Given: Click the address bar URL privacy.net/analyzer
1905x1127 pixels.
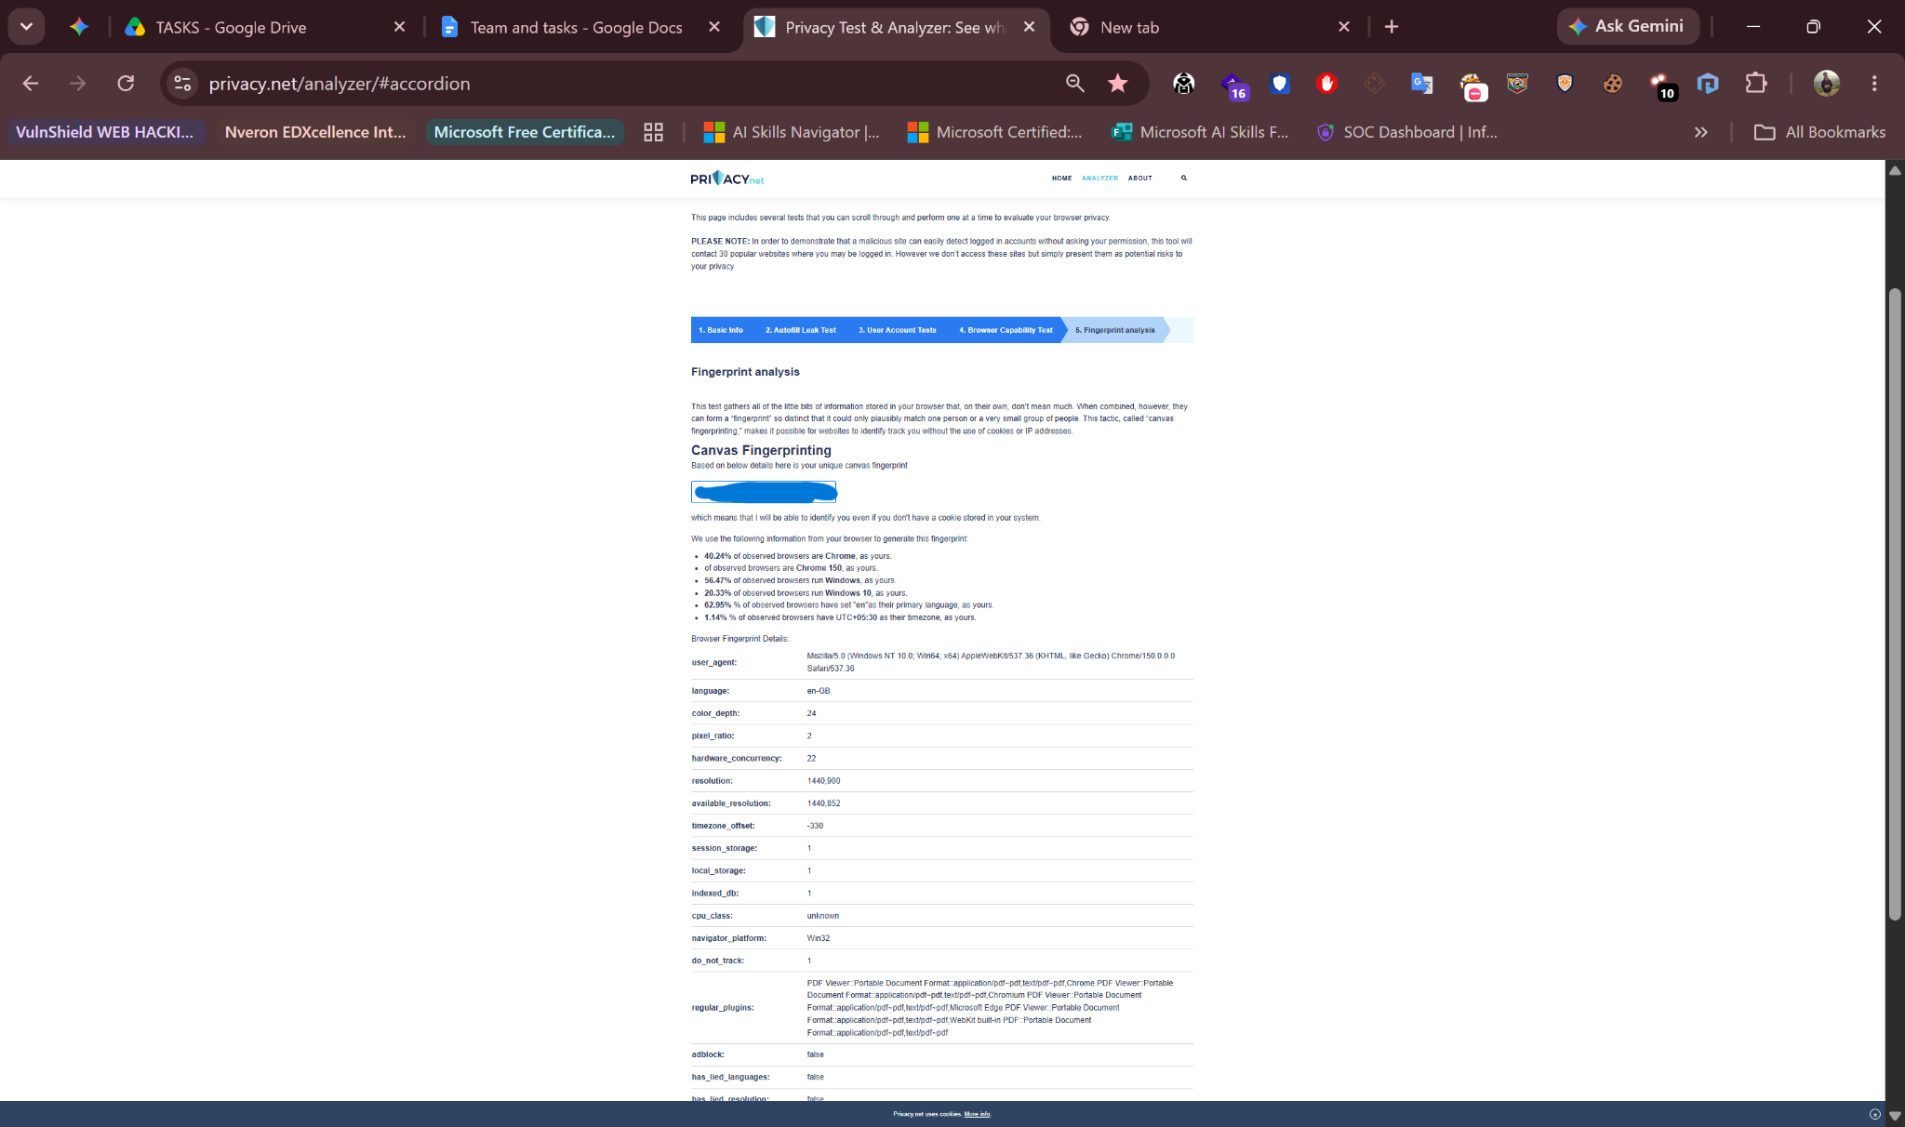Looking at the screenshot, I should tap(340, 84).
